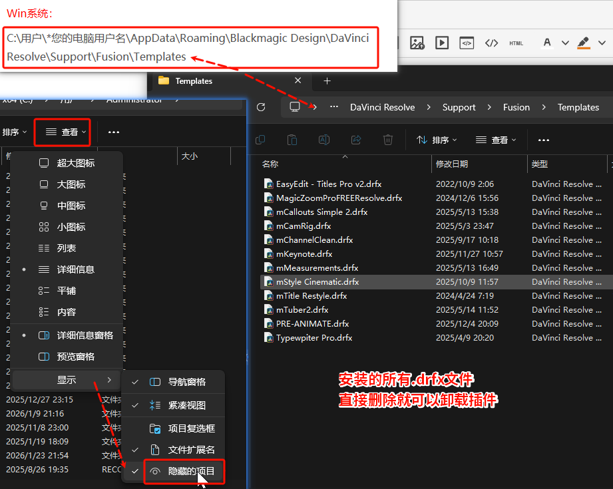Open the 查看 dropdown in Templates window
The height and width of the screenshot is (489, 613).
point(496,140)
